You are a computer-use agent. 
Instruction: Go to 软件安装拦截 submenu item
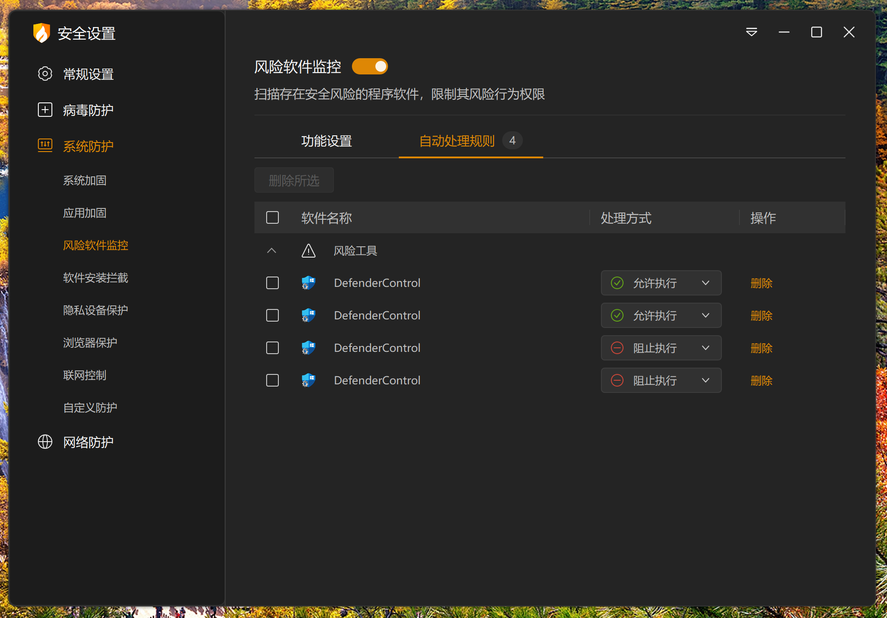pos(96,278)
